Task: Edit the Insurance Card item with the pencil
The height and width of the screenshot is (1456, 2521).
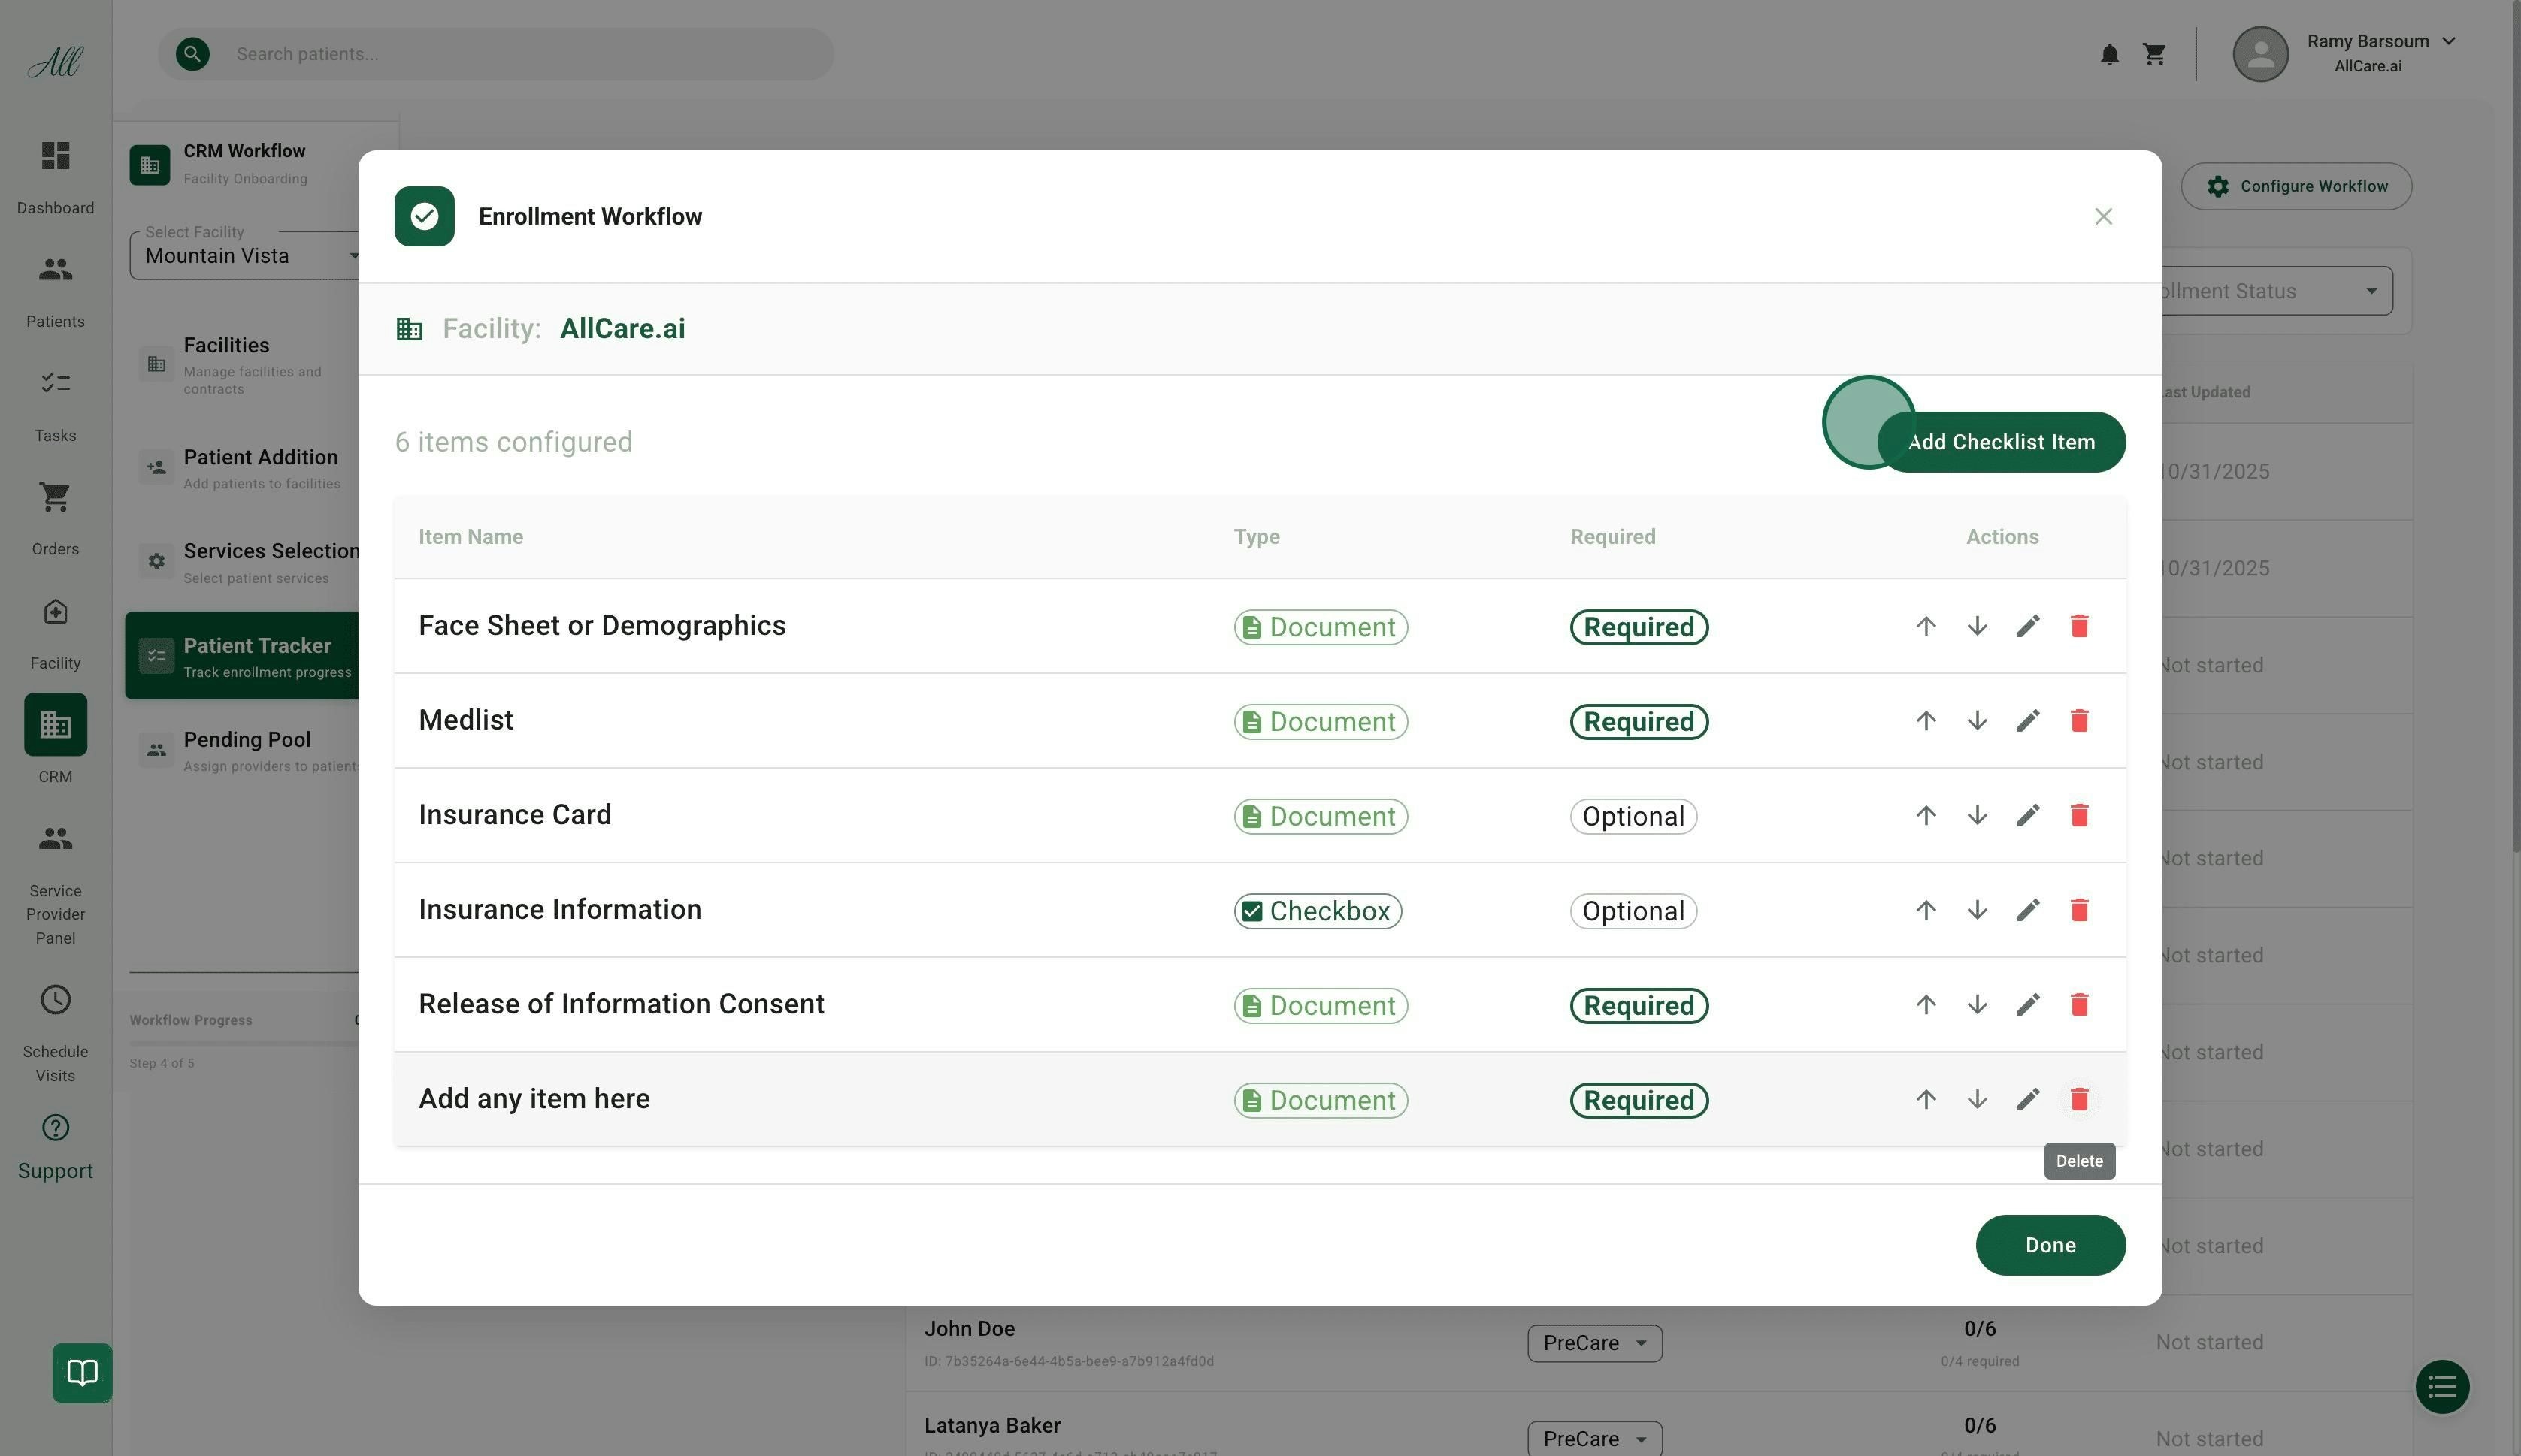Action: (x=2029, y=815)
